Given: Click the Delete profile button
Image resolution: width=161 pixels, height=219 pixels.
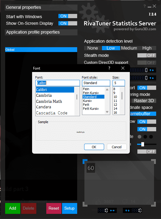Looking at the screenshot, I should coord(28,208).
